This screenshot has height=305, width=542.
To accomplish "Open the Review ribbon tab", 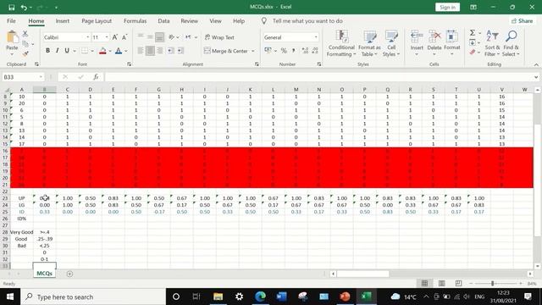I will 190,20.
